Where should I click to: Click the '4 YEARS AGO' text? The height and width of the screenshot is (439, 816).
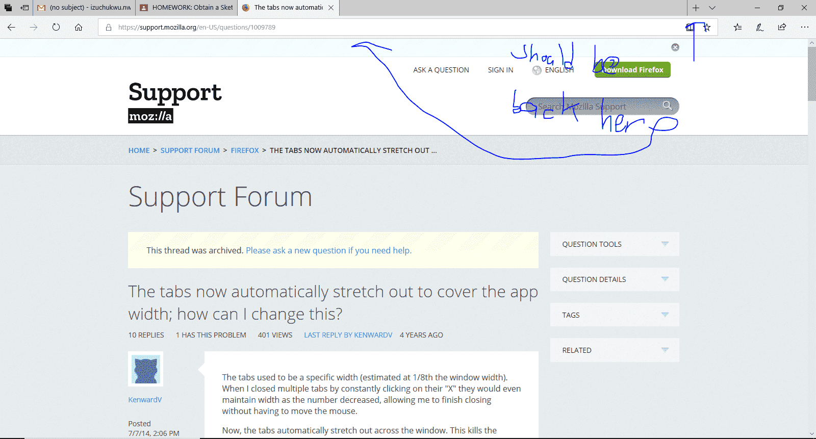point(421,335)
